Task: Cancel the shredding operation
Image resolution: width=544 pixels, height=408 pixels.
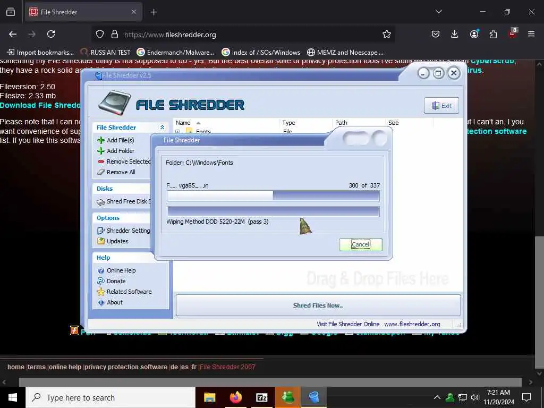Action: pyautogui.click(x=361, y=244)
